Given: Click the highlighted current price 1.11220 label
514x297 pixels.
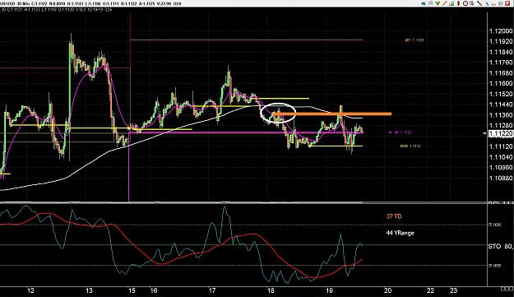Looking at the screenshot, I should pyautogui.click(x=500, y=133).
